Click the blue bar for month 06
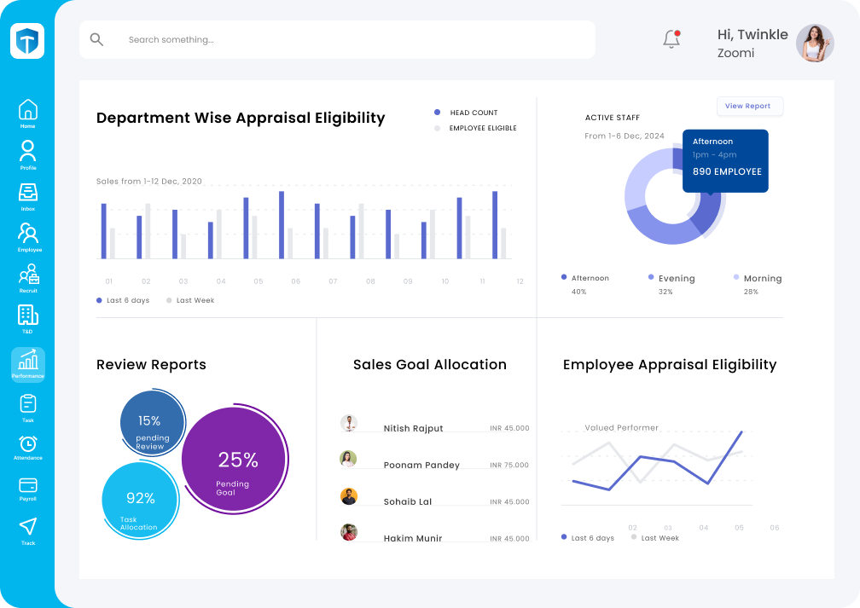860x608 pixels. tap(282, 225)
